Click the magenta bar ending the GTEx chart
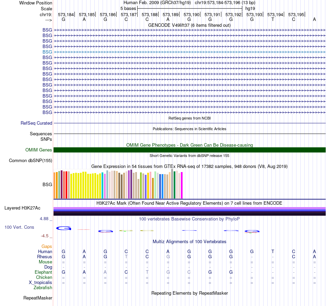 tap(182, 185)
